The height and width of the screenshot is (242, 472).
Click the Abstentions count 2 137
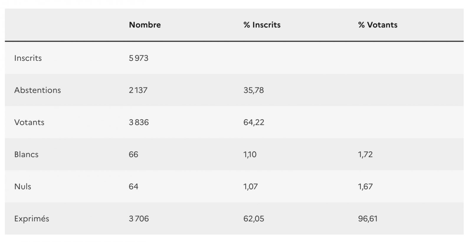pos(138,90)
